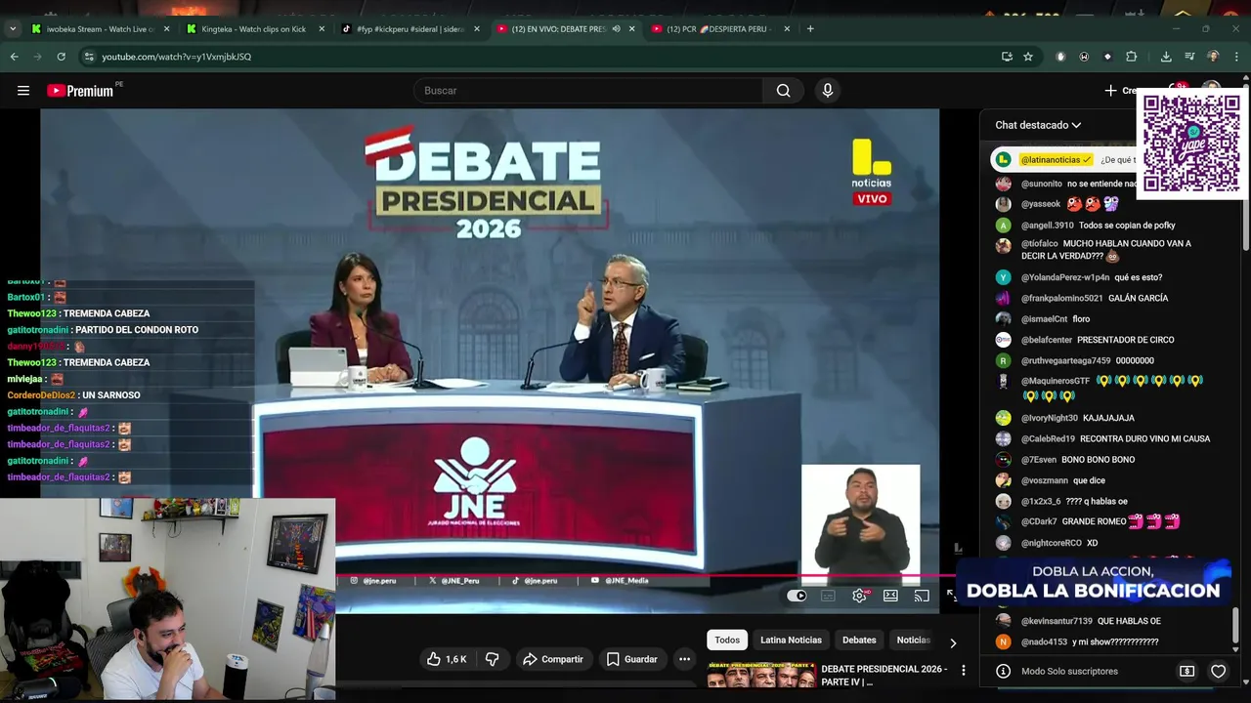Image resolution: width=1251 pixels, height=703 pixels.
Task: Open the three-dot More actions below the video
Action: [684, 659]
